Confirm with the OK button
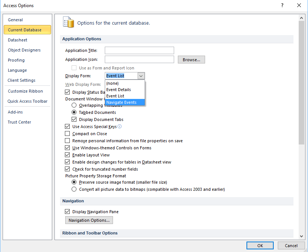Viewport: 308px width, 252px height. pyautogui.click(x=260, y=245)
